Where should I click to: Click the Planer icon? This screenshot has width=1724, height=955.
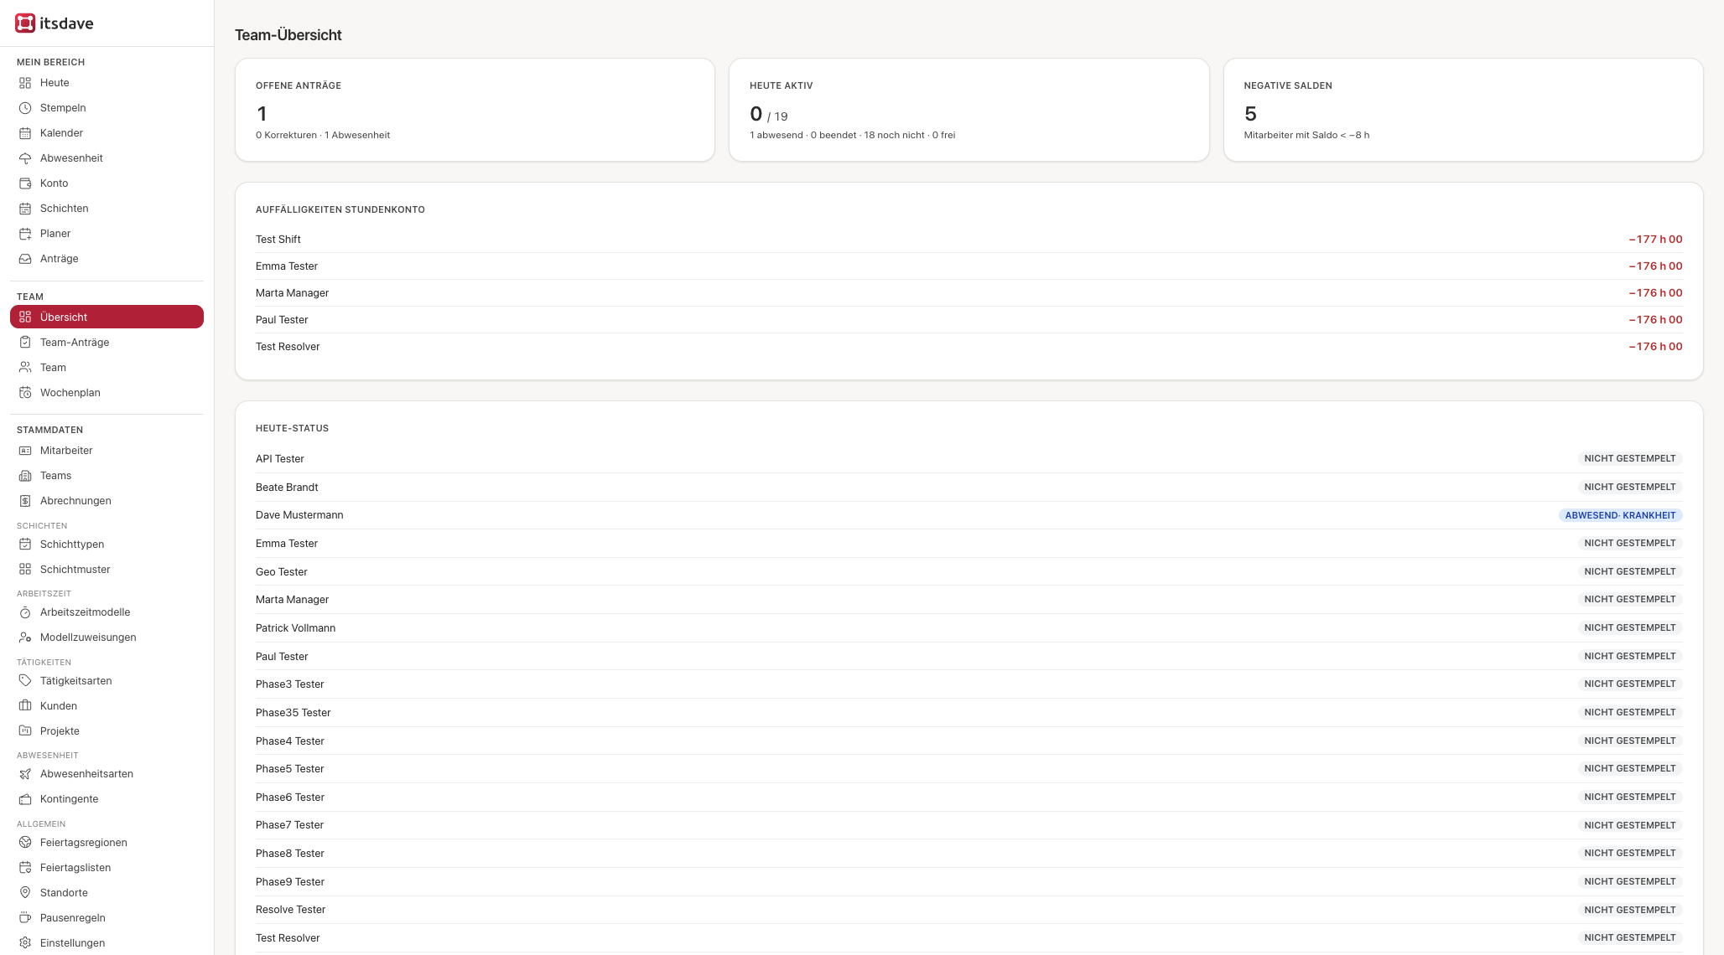click(x=25, y=234)
